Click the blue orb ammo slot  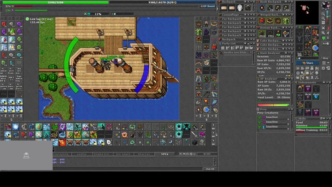pos(315,48)
